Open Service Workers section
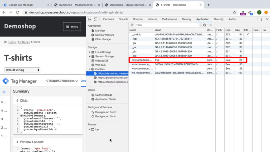Viewport: 270px width, 152px height. click(104, 35)
